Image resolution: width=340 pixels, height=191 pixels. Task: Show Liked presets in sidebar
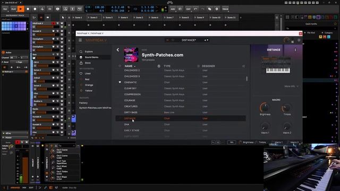[88, 74]
